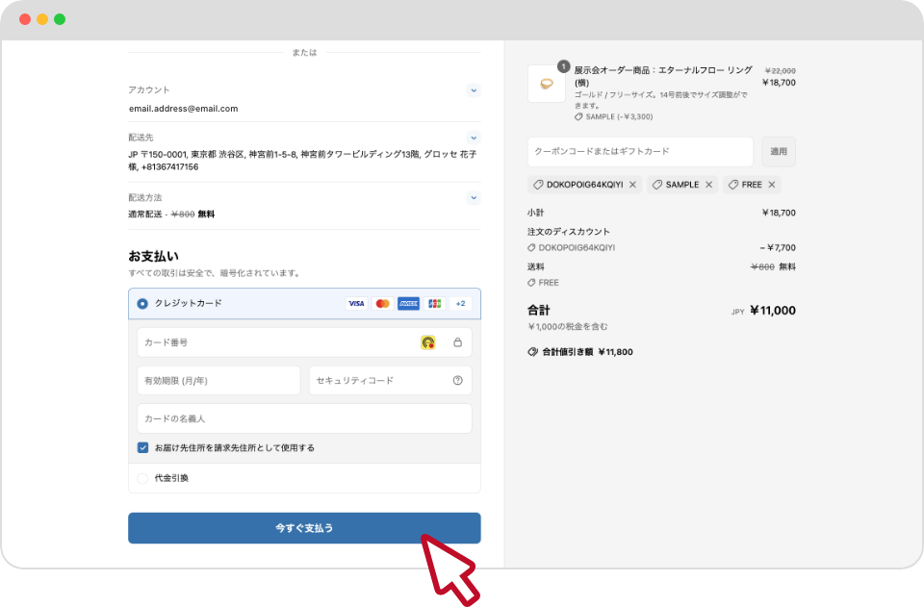The image size is (924, 607).
Task: Select the クレジットカード payment option
Action: click(x=142, y=304)
